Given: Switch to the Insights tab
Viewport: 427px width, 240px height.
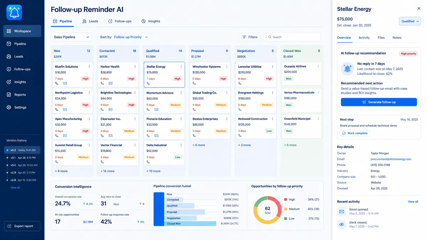Looking at the screenshot, I should (151, 21).
